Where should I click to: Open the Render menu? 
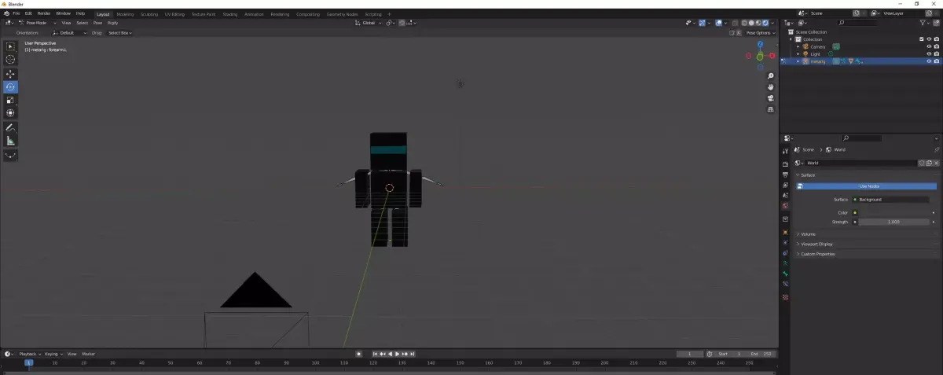tap(44, 13)
